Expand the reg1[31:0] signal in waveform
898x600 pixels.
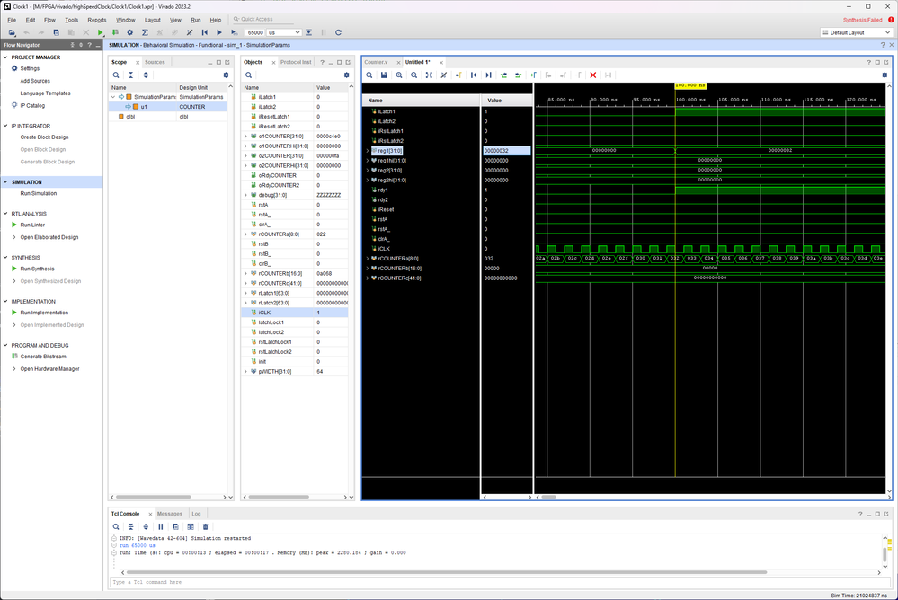[x=368, y=151]
